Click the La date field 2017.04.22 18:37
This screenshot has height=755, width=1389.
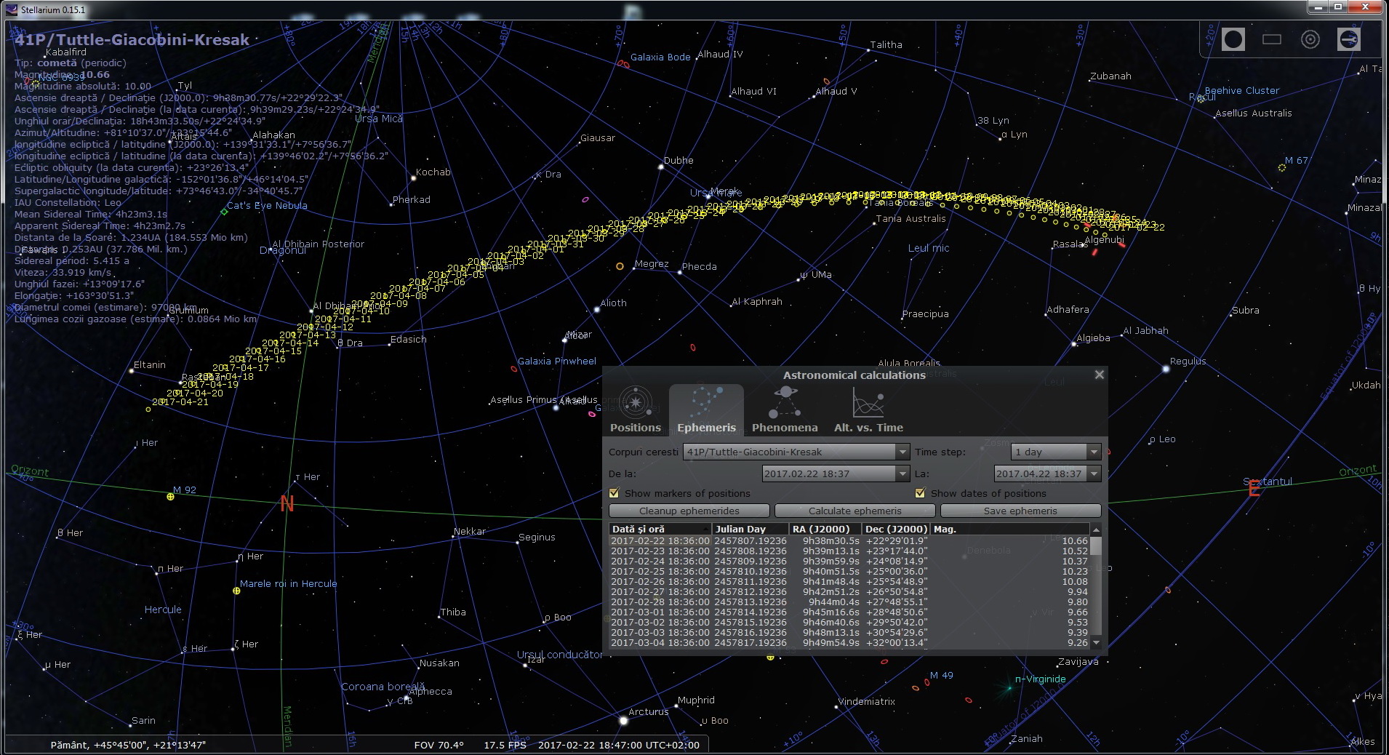(1041, 474)
